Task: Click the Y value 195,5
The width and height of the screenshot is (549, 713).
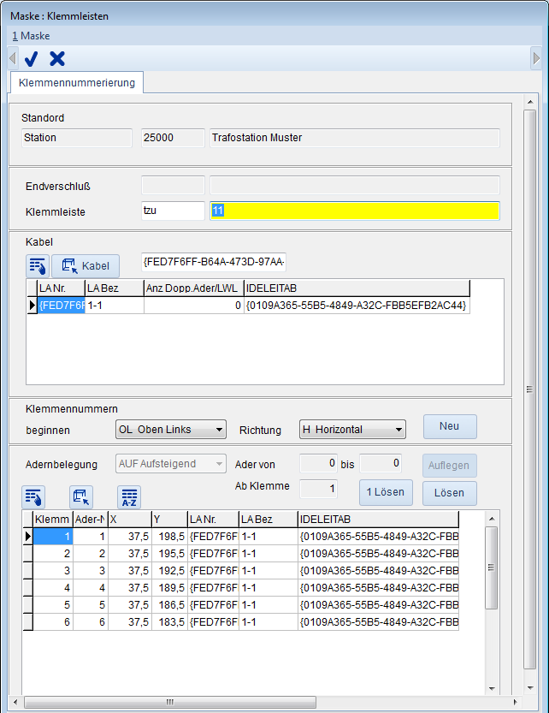Action: (x=169, y=554)
